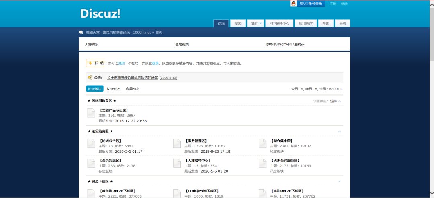Click the Discuz! logo

100,14
